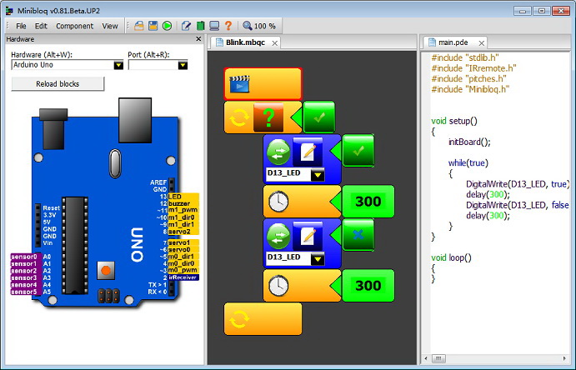Click the orange question mark Help icon
The image size is (576, 370).
click(228, 26)
